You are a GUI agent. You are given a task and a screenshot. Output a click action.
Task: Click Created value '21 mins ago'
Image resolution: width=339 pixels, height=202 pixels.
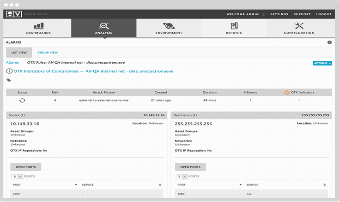[x=161, y=101]
